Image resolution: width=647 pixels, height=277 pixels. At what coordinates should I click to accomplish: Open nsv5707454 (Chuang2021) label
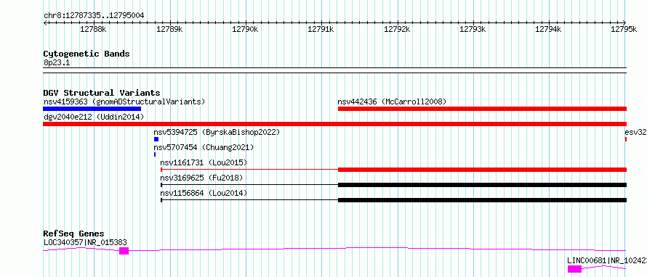tap(204, 147)
